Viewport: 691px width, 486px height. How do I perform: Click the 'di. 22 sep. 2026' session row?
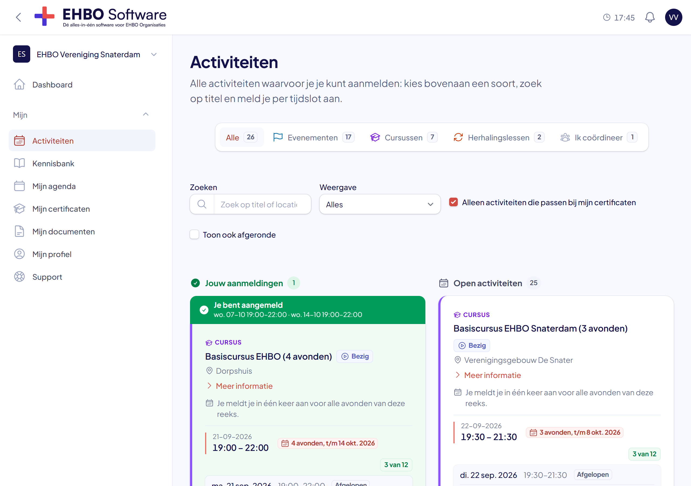[557, 475]
